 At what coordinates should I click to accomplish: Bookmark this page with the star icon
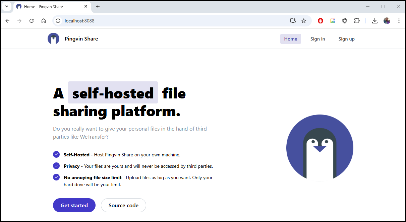coord(304,21)
